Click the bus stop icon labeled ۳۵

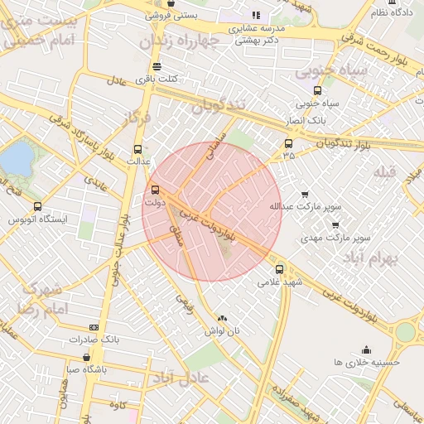288,143
